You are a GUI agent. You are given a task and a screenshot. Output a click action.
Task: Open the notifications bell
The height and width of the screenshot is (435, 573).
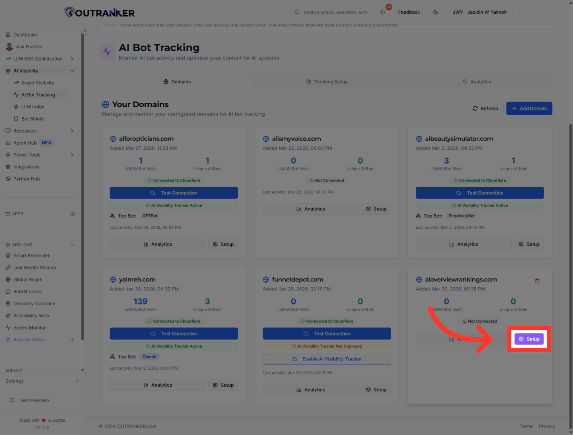(383, 12)
